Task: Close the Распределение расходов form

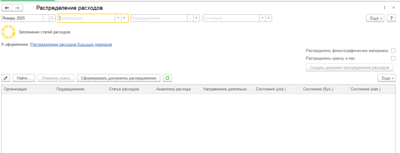Action: (x=393, y=8)
